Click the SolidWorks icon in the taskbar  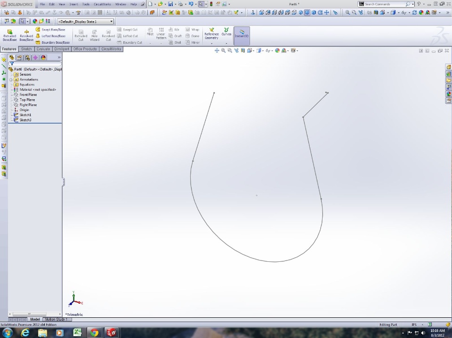(x=111, y=332)
